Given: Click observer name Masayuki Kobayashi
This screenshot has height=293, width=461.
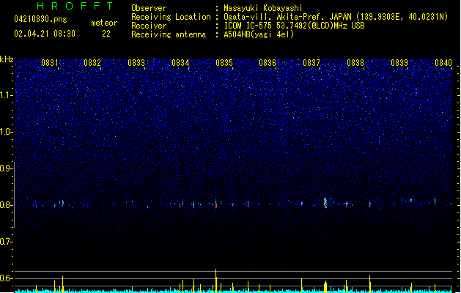Looking at the screenshot, I should (263, 8).
